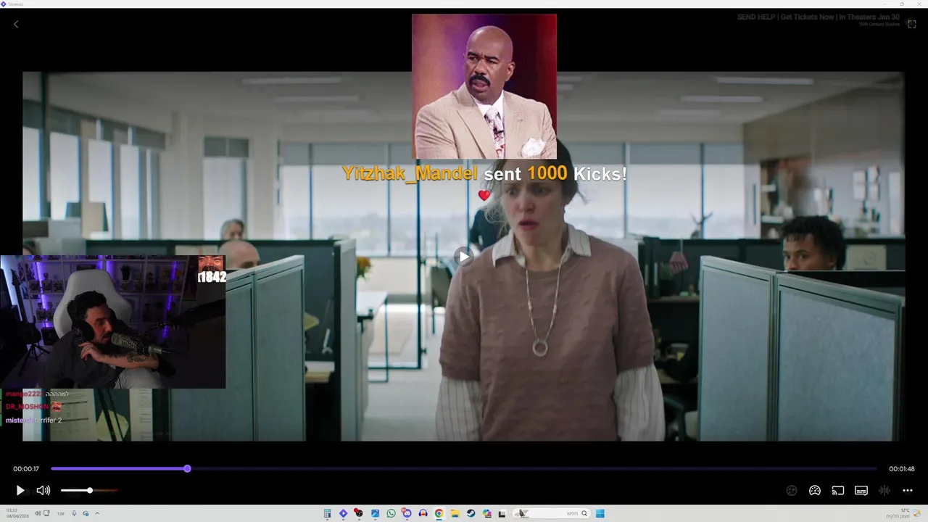Open WhatsApp from the taskbar

click(x=391, y=513)
